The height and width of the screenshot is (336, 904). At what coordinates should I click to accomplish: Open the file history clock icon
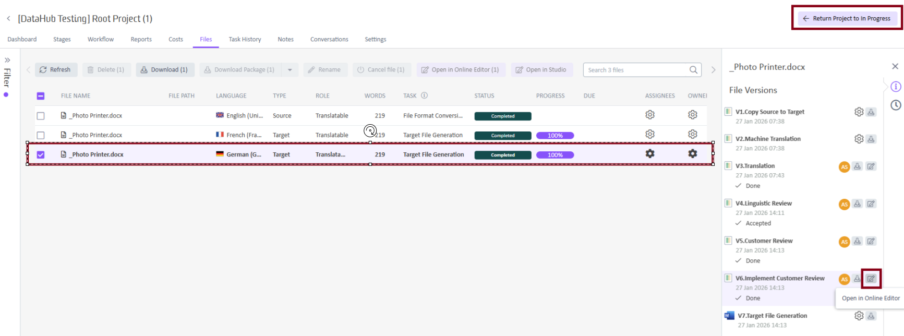pyautogui.click(x=896, y=105)
